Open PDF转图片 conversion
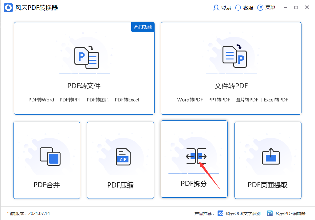The height and width of the screenshot is (220, 315). pyautogui.click(x=98, y=100)
